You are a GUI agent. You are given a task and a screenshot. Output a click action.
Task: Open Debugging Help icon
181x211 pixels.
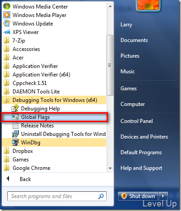tap(15, 108)
